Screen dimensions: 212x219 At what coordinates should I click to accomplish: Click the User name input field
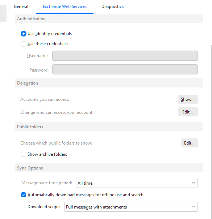[125, 56]
